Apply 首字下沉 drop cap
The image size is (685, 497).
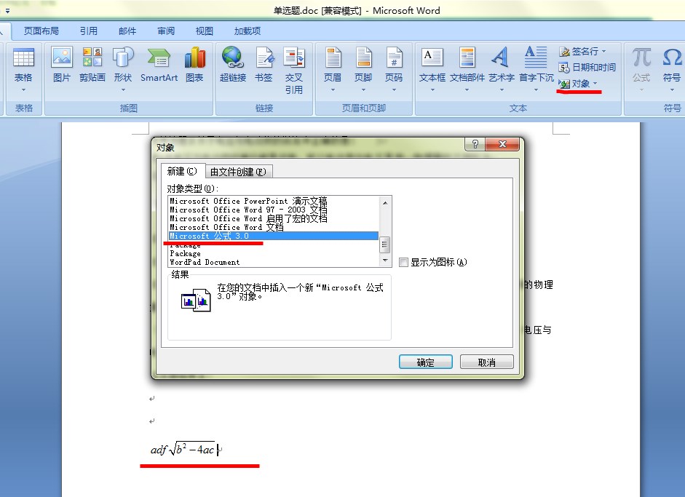(x=536, y=57)
